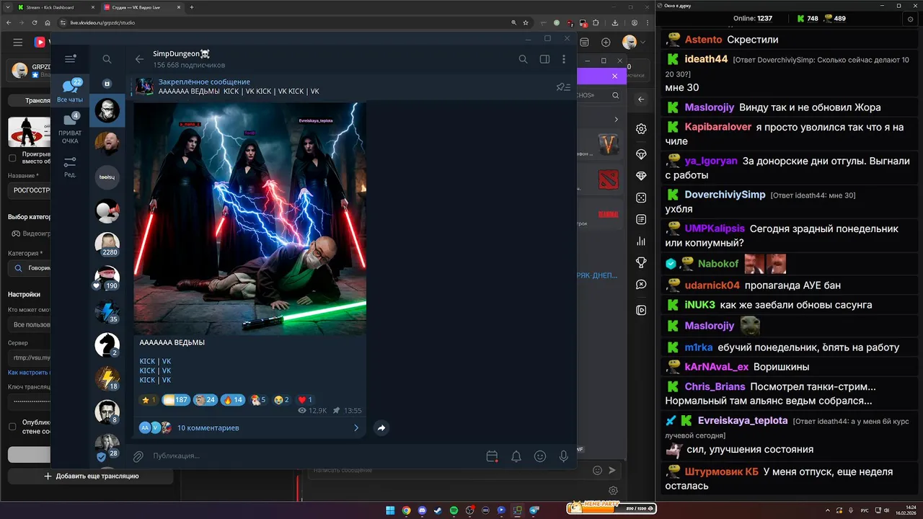Click the browser address bar URL
The image size is (923, 519).
pos(103,22)
